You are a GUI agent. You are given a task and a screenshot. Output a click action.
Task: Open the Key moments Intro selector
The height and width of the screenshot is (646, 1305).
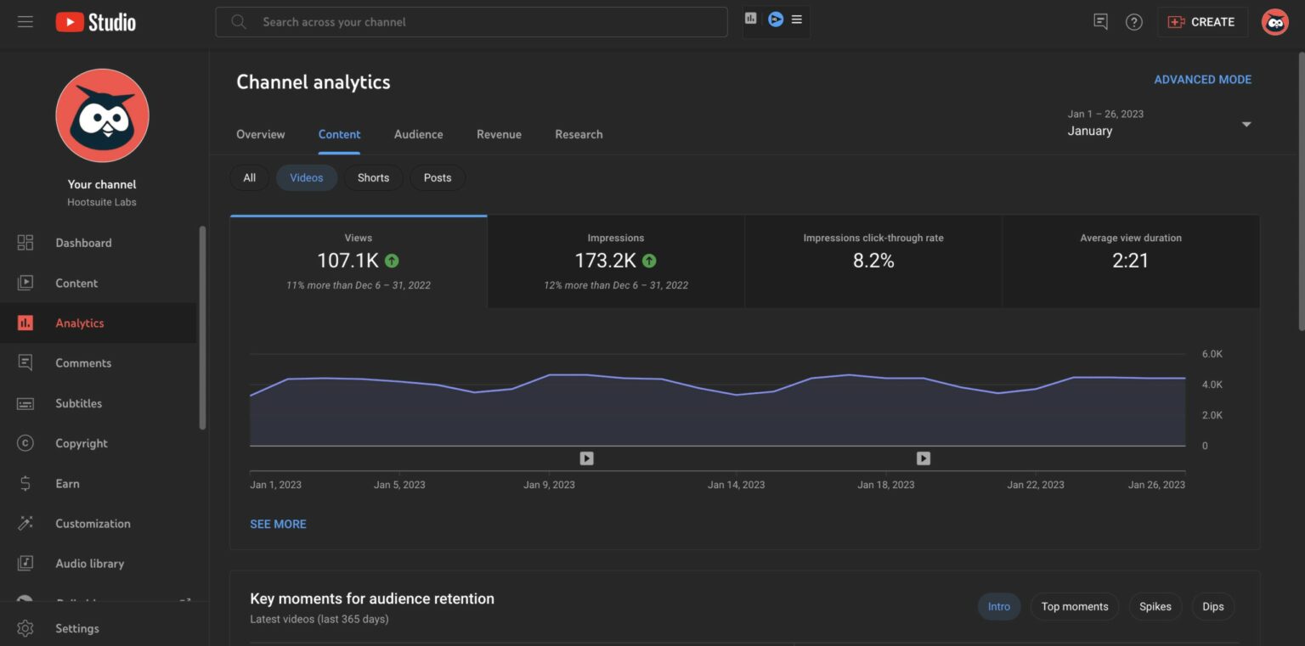[998, 606]
